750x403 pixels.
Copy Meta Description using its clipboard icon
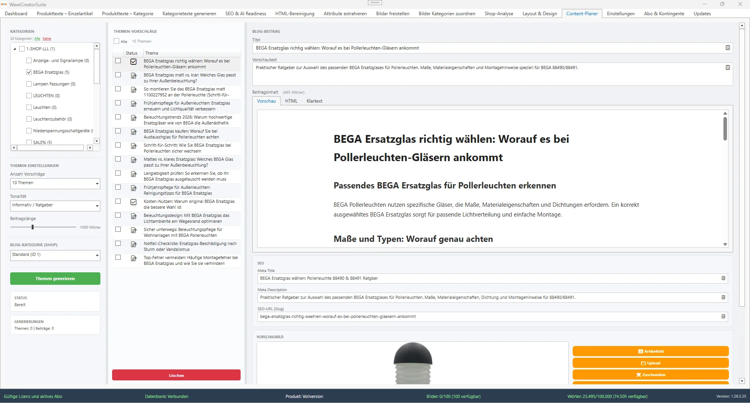pos(723,297)
